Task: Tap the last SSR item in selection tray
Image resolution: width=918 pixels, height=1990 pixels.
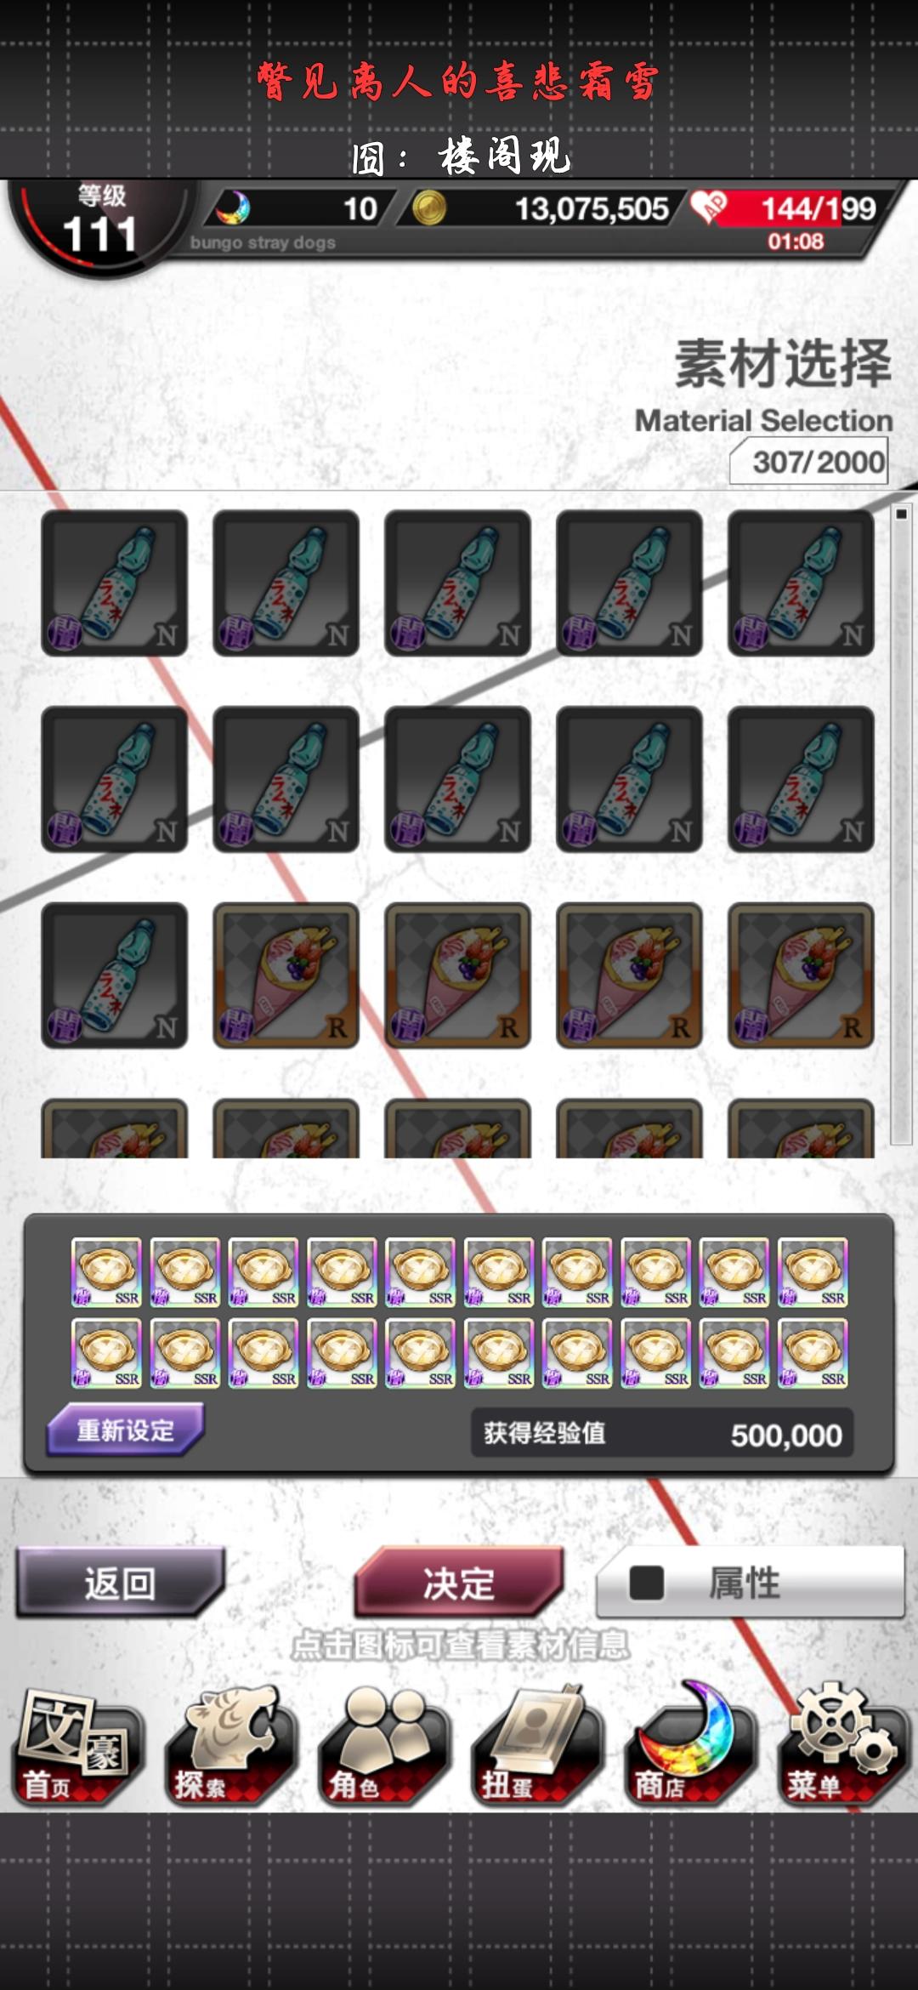Action: click(813, 1353)
